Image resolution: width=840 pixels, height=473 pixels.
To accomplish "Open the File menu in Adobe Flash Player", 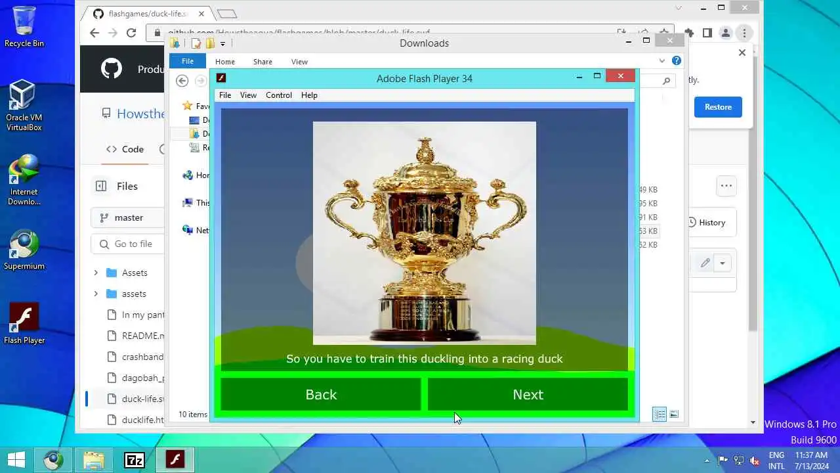I will coord(225,95).
